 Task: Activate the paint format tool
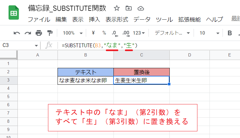(x=50, y=33)
